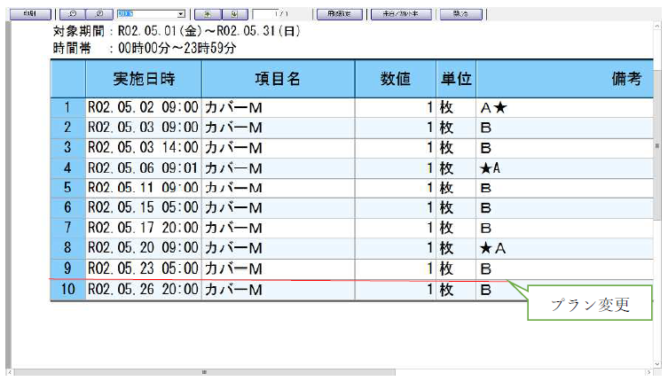Click the プラン変更 callout label
Screen dimensions: 668x381
[x=591, y=306]
